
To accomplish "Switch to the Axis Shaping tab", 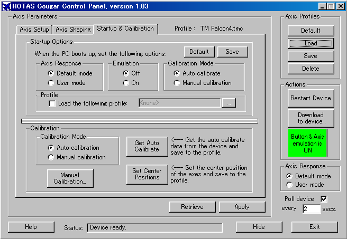I will (x=73, y=30).
